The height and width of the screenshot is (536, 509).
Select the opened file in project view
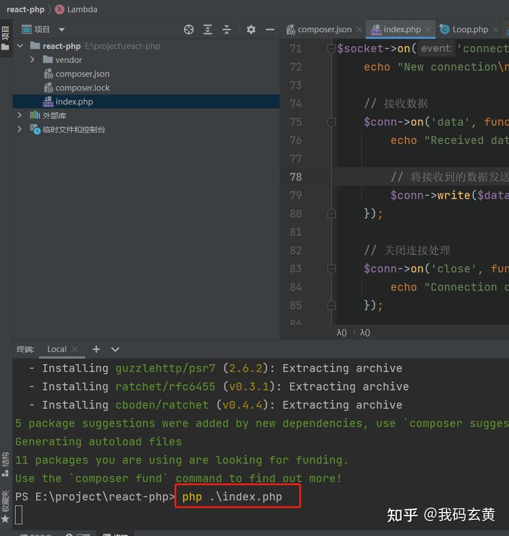coord(188,29)
